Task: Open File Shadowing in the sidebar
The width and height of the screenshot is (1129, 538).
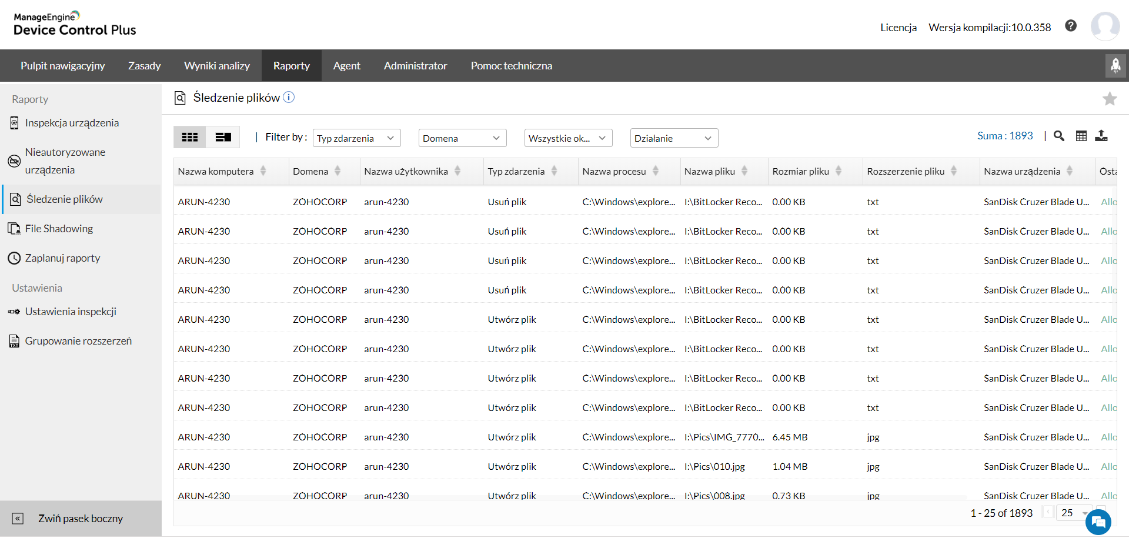Action: pos(59,229)
